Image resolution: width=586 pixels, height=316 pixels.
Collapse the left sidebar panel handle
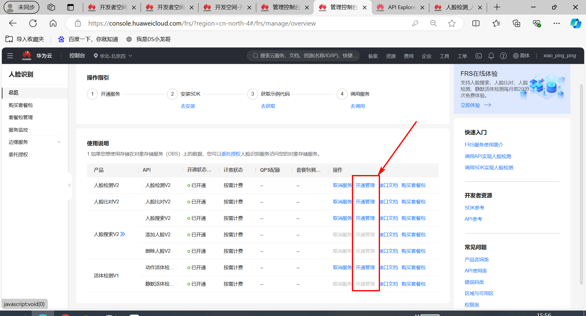70,185
